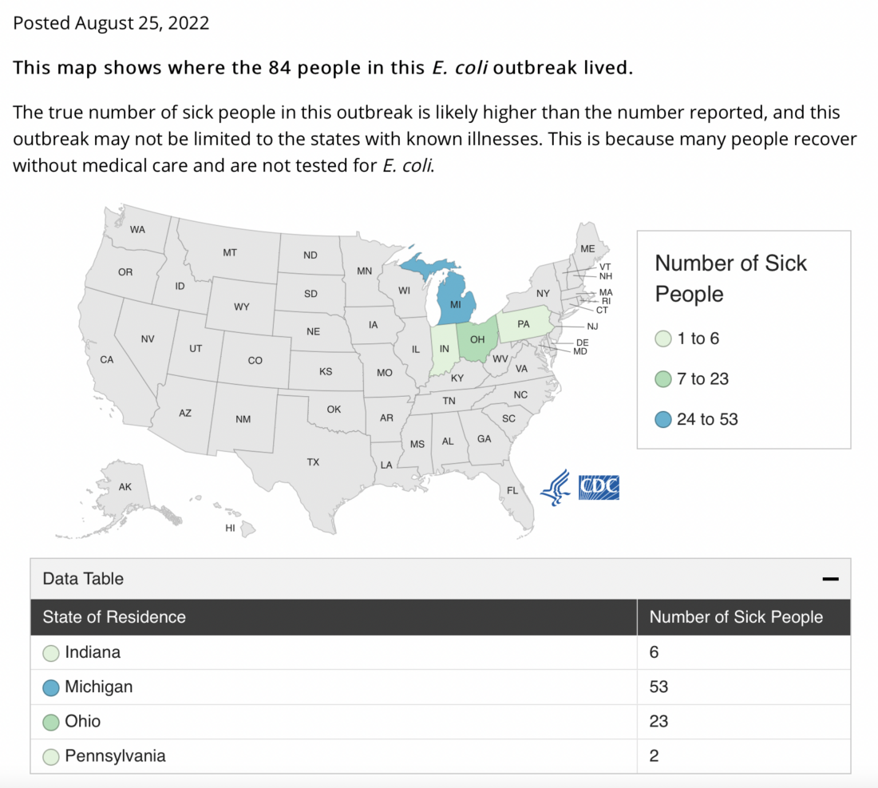Click the blue circle icon beside Michigan's table row
878x788 pixels.
pyautogui.click(x=50, y=687)
